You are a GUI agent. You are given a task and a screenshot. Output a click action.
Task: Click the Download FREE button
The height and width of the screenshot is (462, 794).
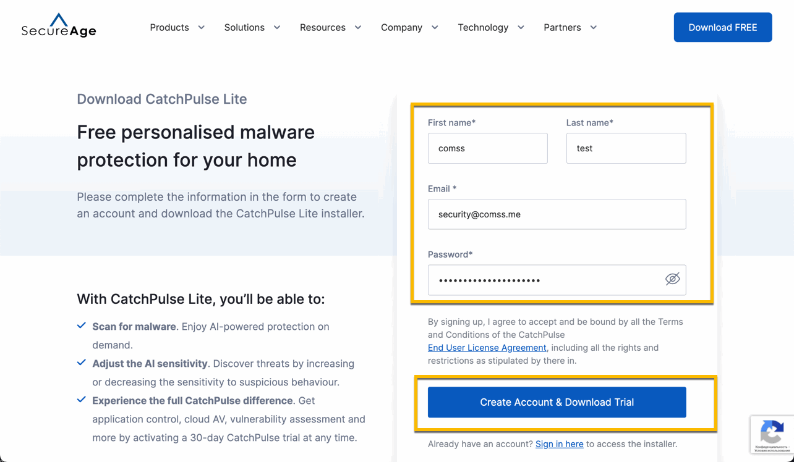coord(723,27)
